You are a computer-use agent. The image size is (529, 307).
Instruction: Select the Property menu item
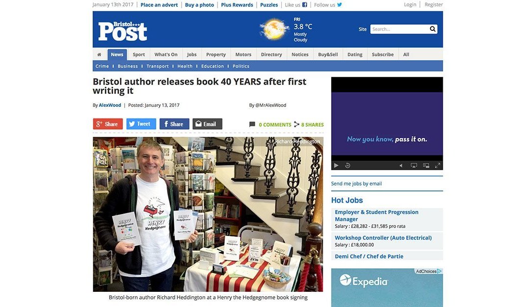pyautogui.click(x=216, y=54)
